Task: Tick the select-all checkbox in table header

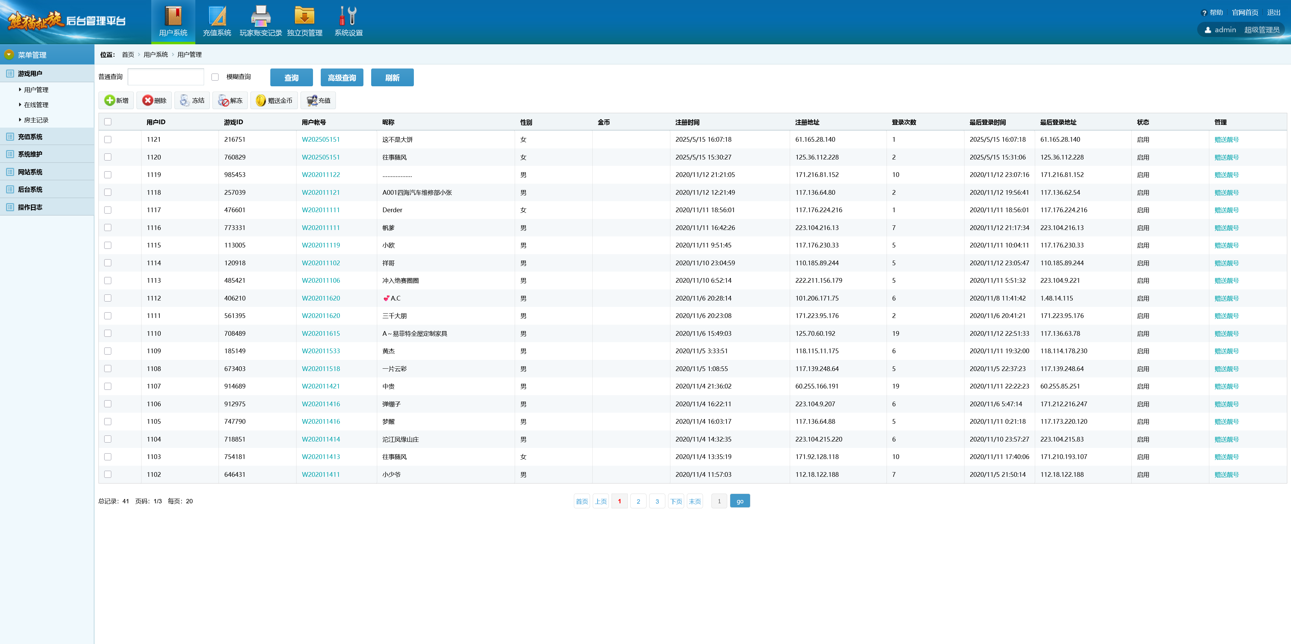Action: 108,122
